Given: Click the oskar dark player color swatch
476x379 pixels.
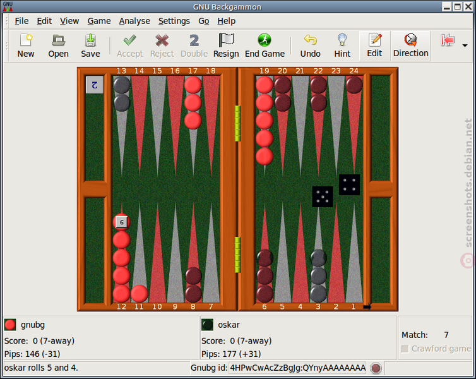Looking at the screenshot, I should point(207,325).
